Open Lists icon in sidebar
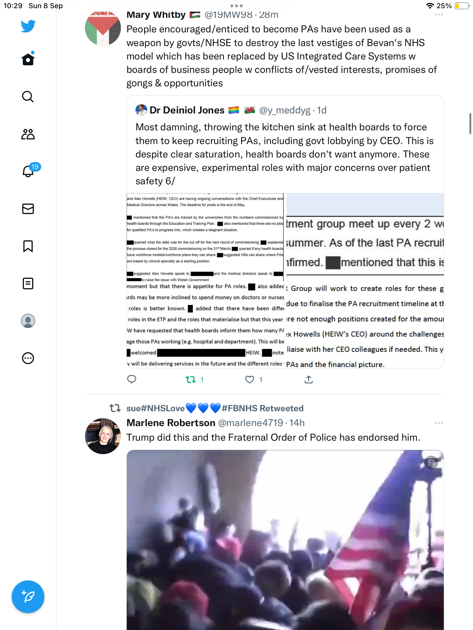The image size is (473, 630). (28, 283)
